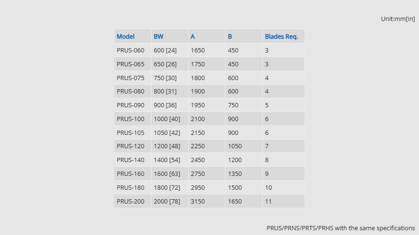The height and width of the screenshot is (235, 419).
Task: Click the BW column header
Action: coord(158,36)
